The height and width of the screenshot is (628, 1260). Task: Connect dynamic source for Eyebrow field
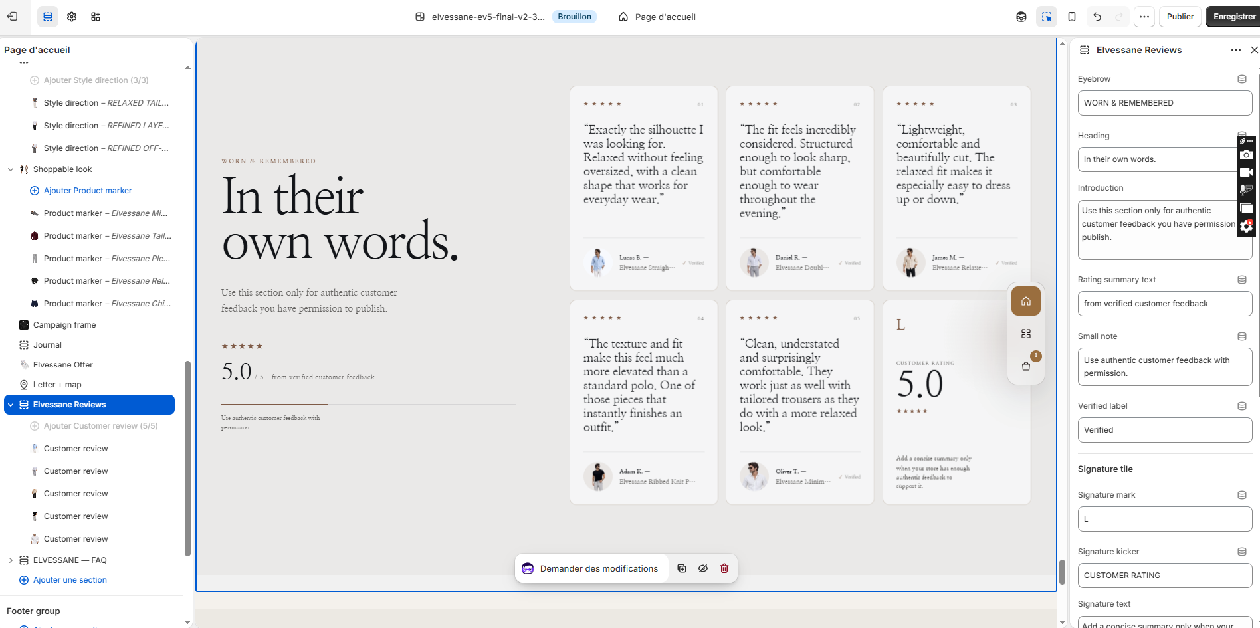point(1241,79)
